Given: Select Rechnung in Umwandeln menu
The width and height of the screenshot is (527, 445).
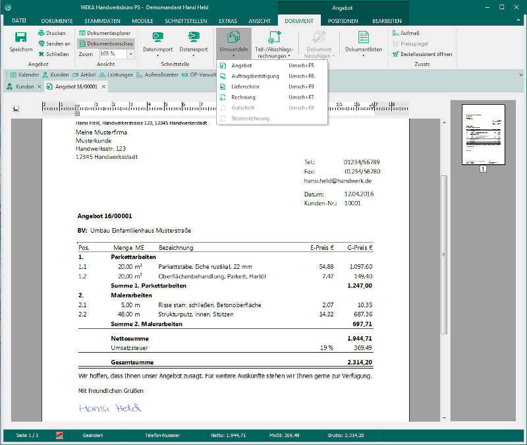Looking at the screenshot, I should [272, 97].
